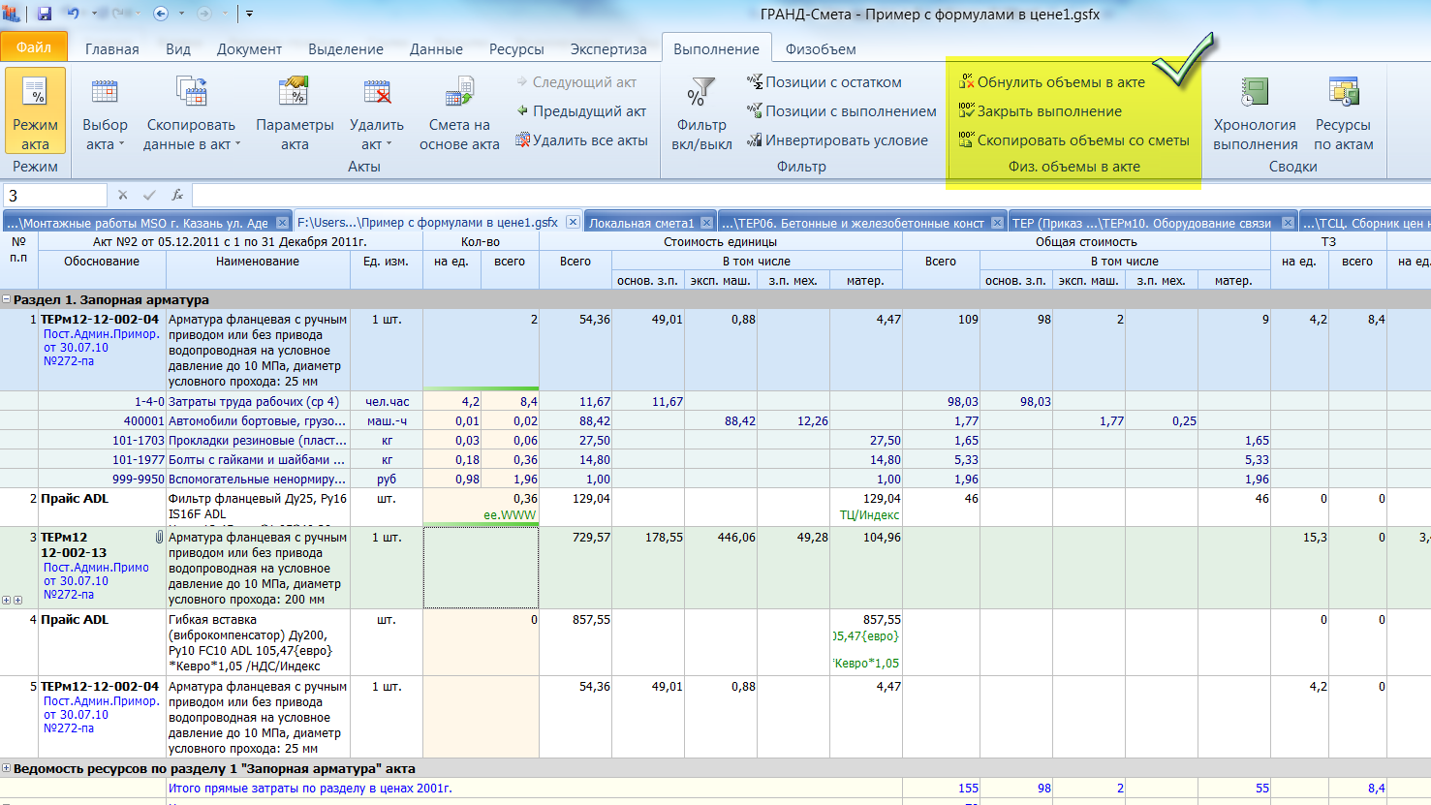Switch to Вид ribbon tab
This screenshot has height=805, width=1431.
[x=178, y=48]
